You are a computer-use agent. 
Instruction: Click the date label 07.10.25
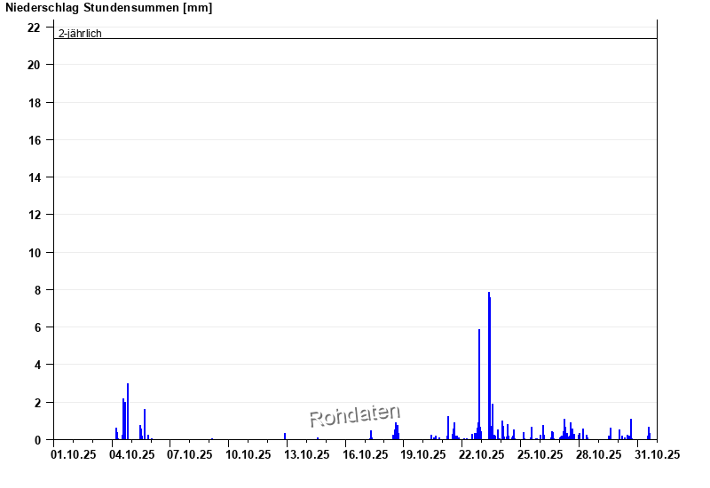tap(190, 454)
